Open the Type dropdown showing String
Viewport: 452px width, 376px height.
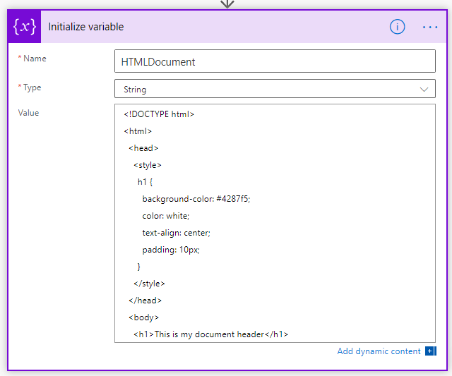[275, 89]
